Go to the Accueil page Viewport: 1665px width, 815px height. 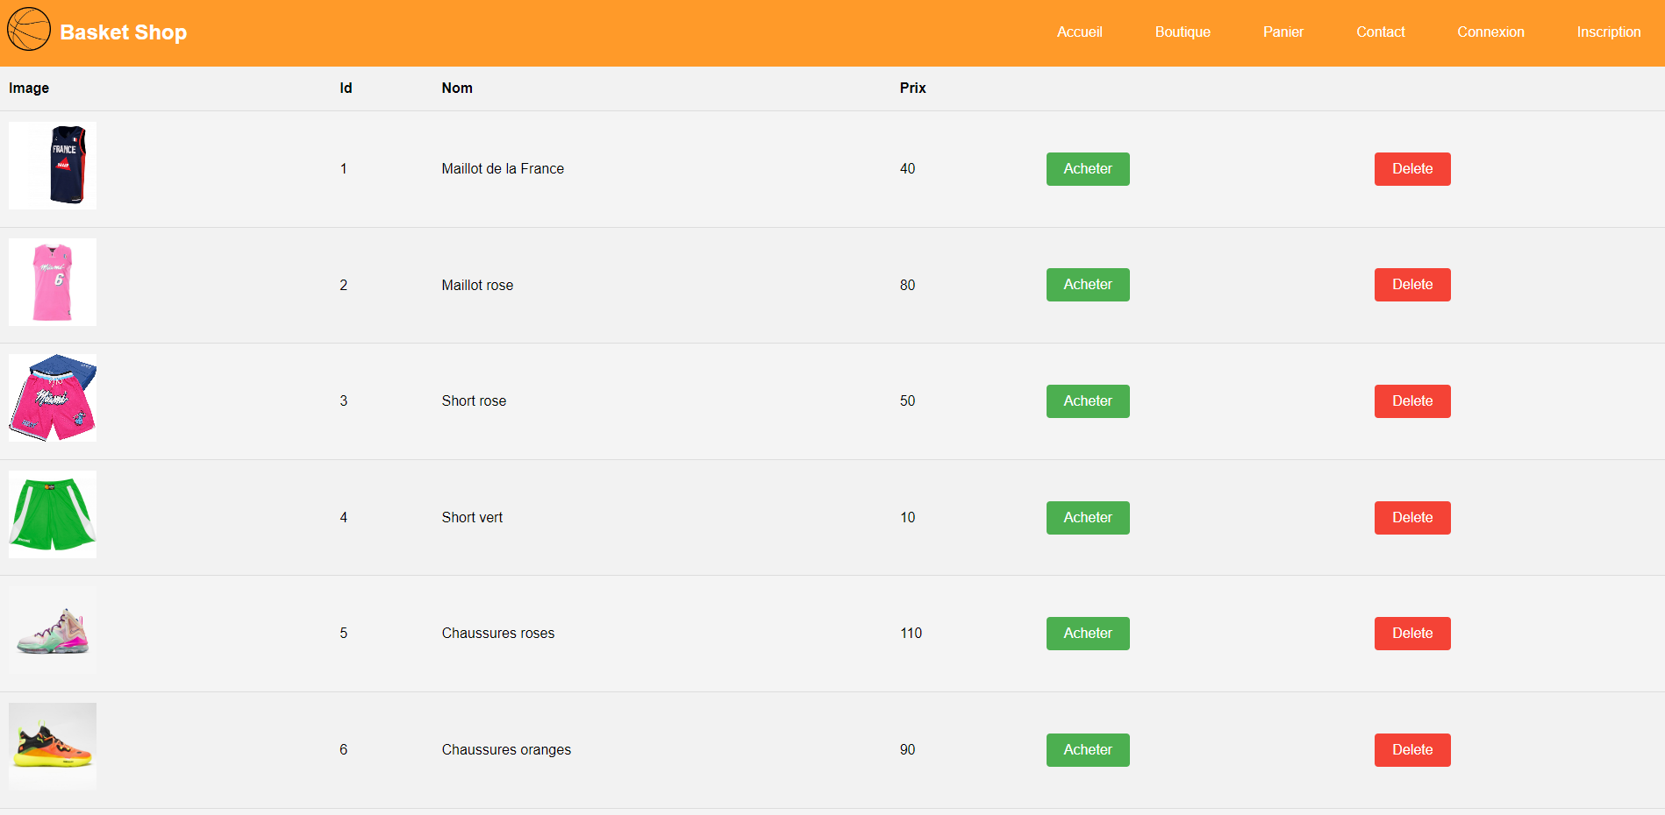[x=1079, y=32]
